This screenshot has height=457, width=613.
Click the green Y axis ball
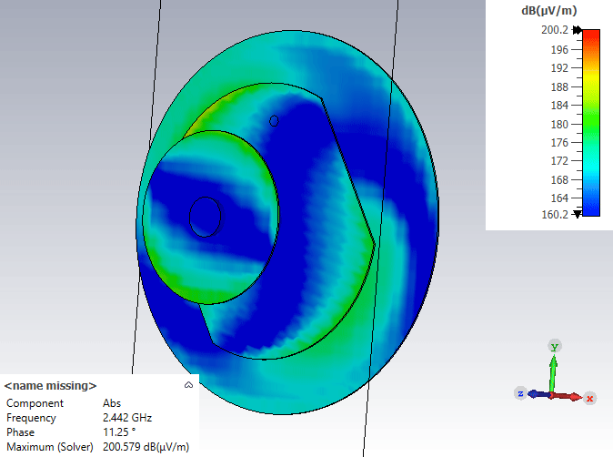554,347
